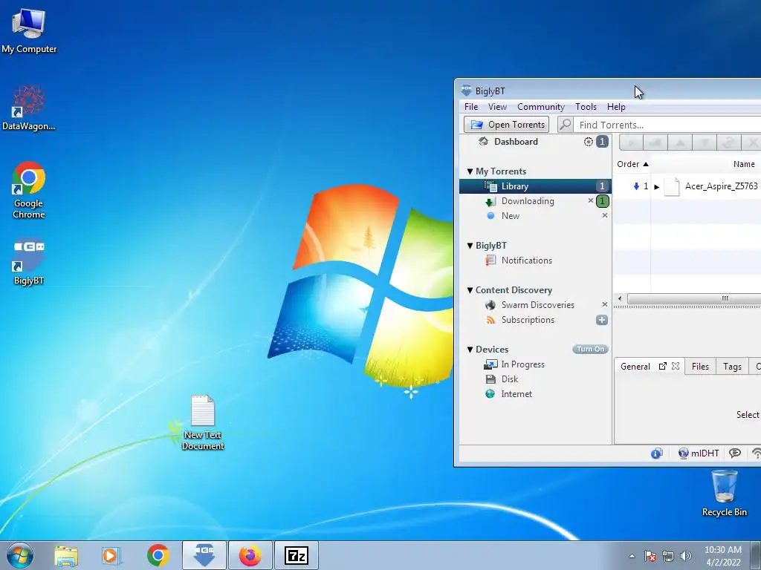761x570 pixels.
Task: Pop out the General tab
Action: point(662,366)
